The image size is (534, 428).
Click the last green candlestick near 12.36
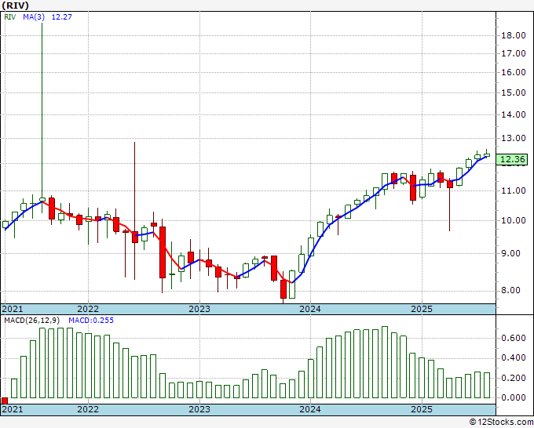tap(487, 154)
